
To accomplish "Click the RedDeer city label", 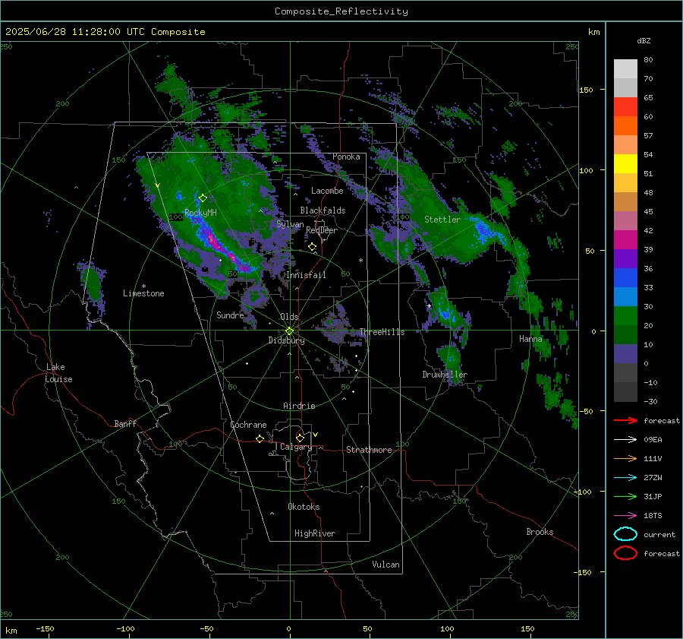I will (x=322, y=230).
